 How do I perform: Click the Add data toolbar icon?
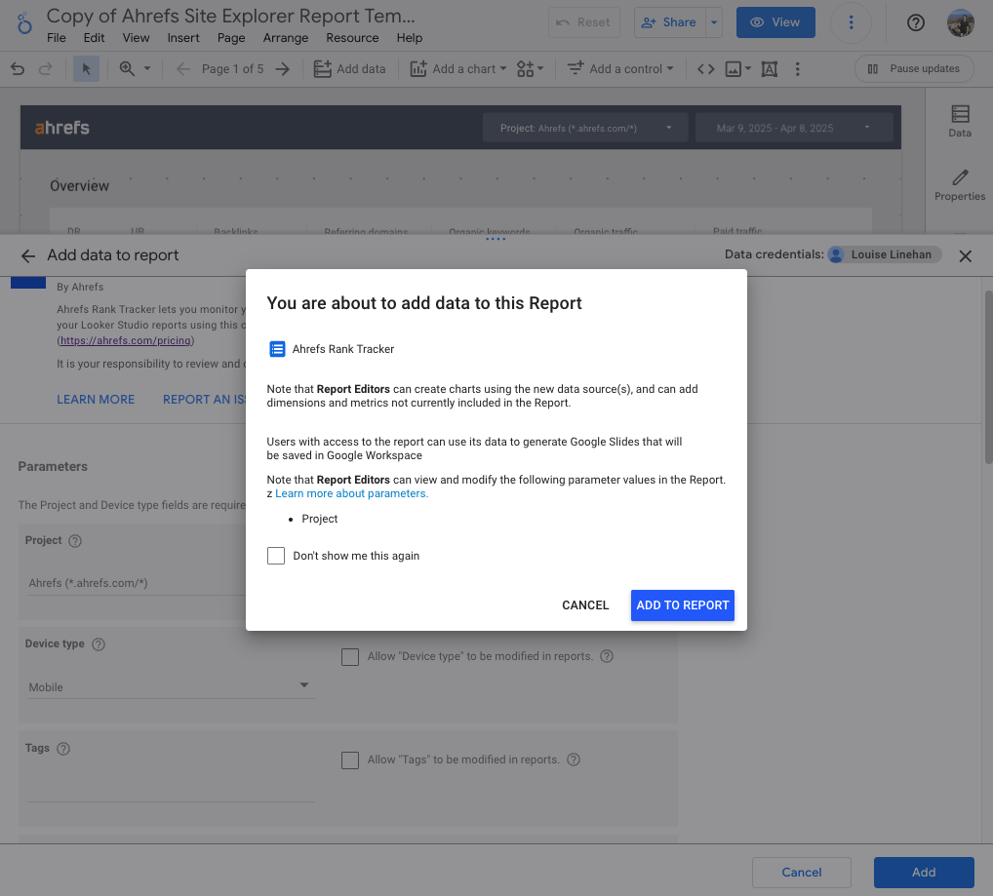[x=349, y=68]
